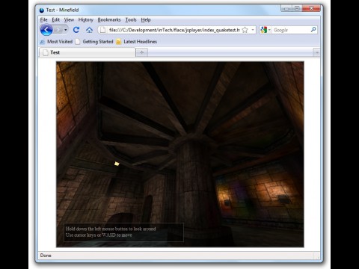Open the History menu
The width and height of the screenshot is (359, 269).
[85, 19]
